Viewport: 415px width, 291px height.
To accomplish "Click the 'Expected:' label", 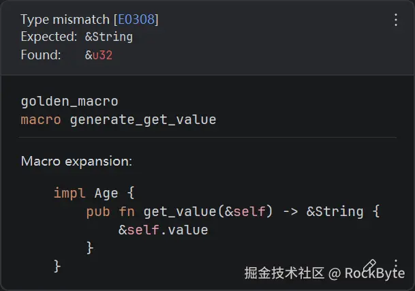I will [49, 37].
